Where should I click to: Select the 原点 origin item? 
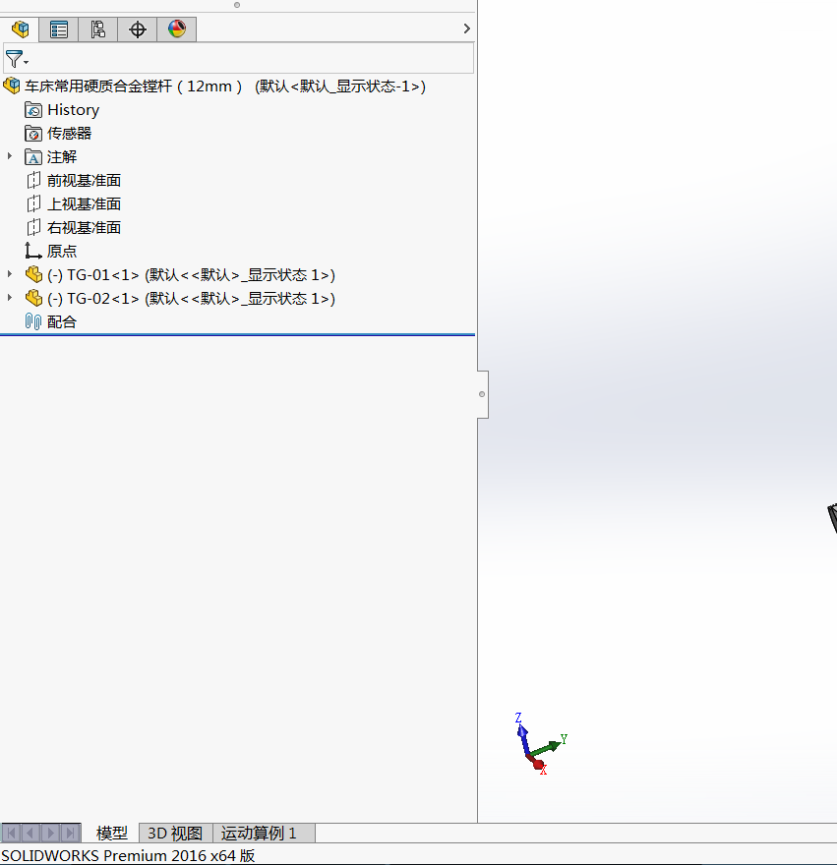(x=61, y=252)
